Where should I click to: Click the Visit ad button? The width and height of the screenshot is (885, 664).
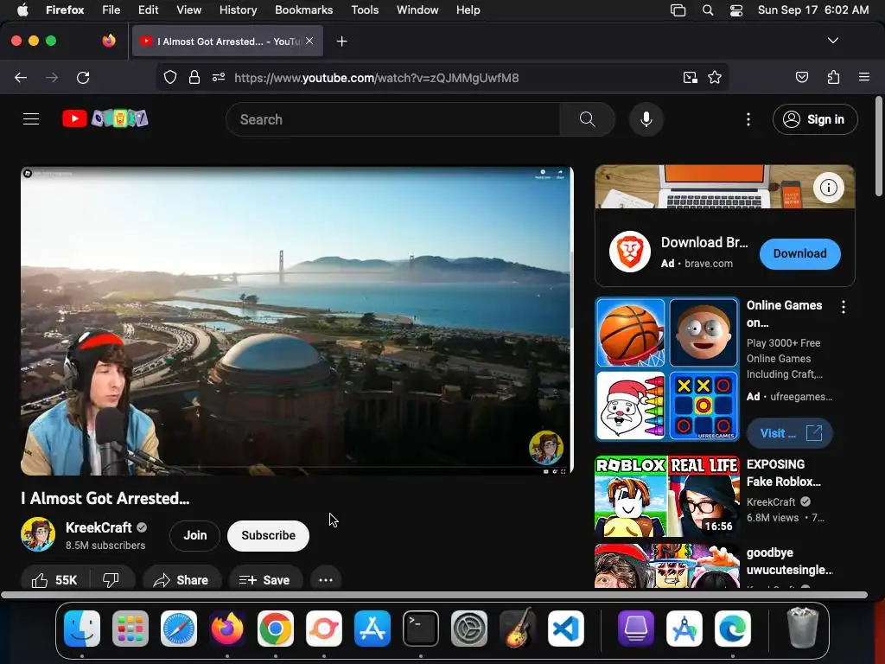pyautogui.click(x=790, y=433)
